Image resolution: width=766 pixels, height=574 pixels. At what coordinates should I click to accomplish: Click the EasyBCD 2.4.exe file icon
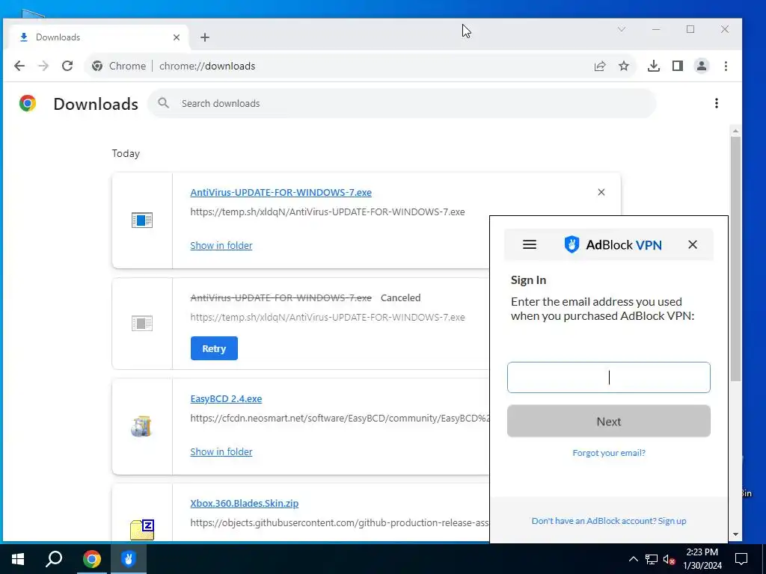pyautogui.click(x=141, y=426)
